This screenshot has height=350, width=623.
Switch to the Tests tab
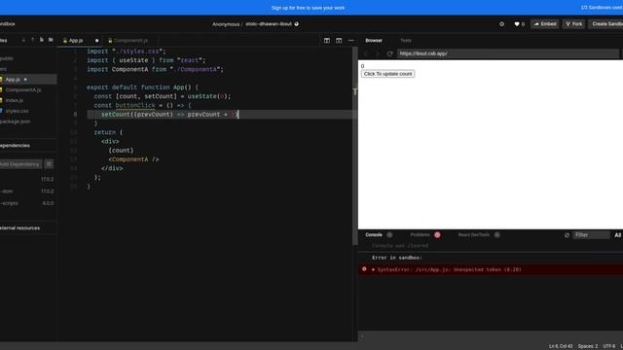406,41
